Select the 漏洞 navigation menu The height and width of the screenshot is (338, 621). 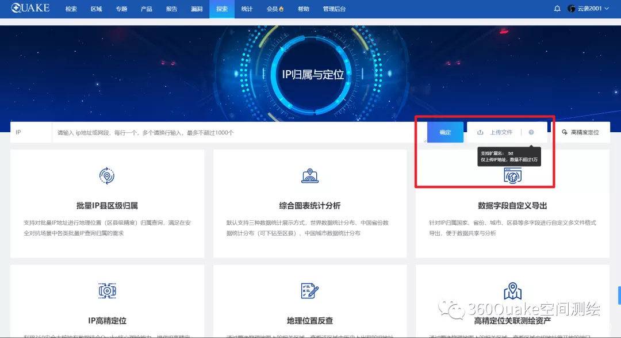pyautogui.click(x=197, y=9)
